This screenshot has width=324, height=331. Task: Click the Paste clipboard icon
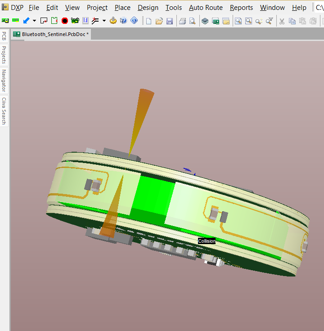tap(303, 21)
